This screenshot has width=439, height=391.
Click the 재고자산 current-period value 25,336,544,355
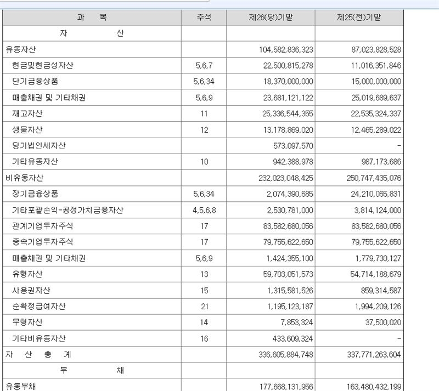pyautogui.click(x=285, y=114)
